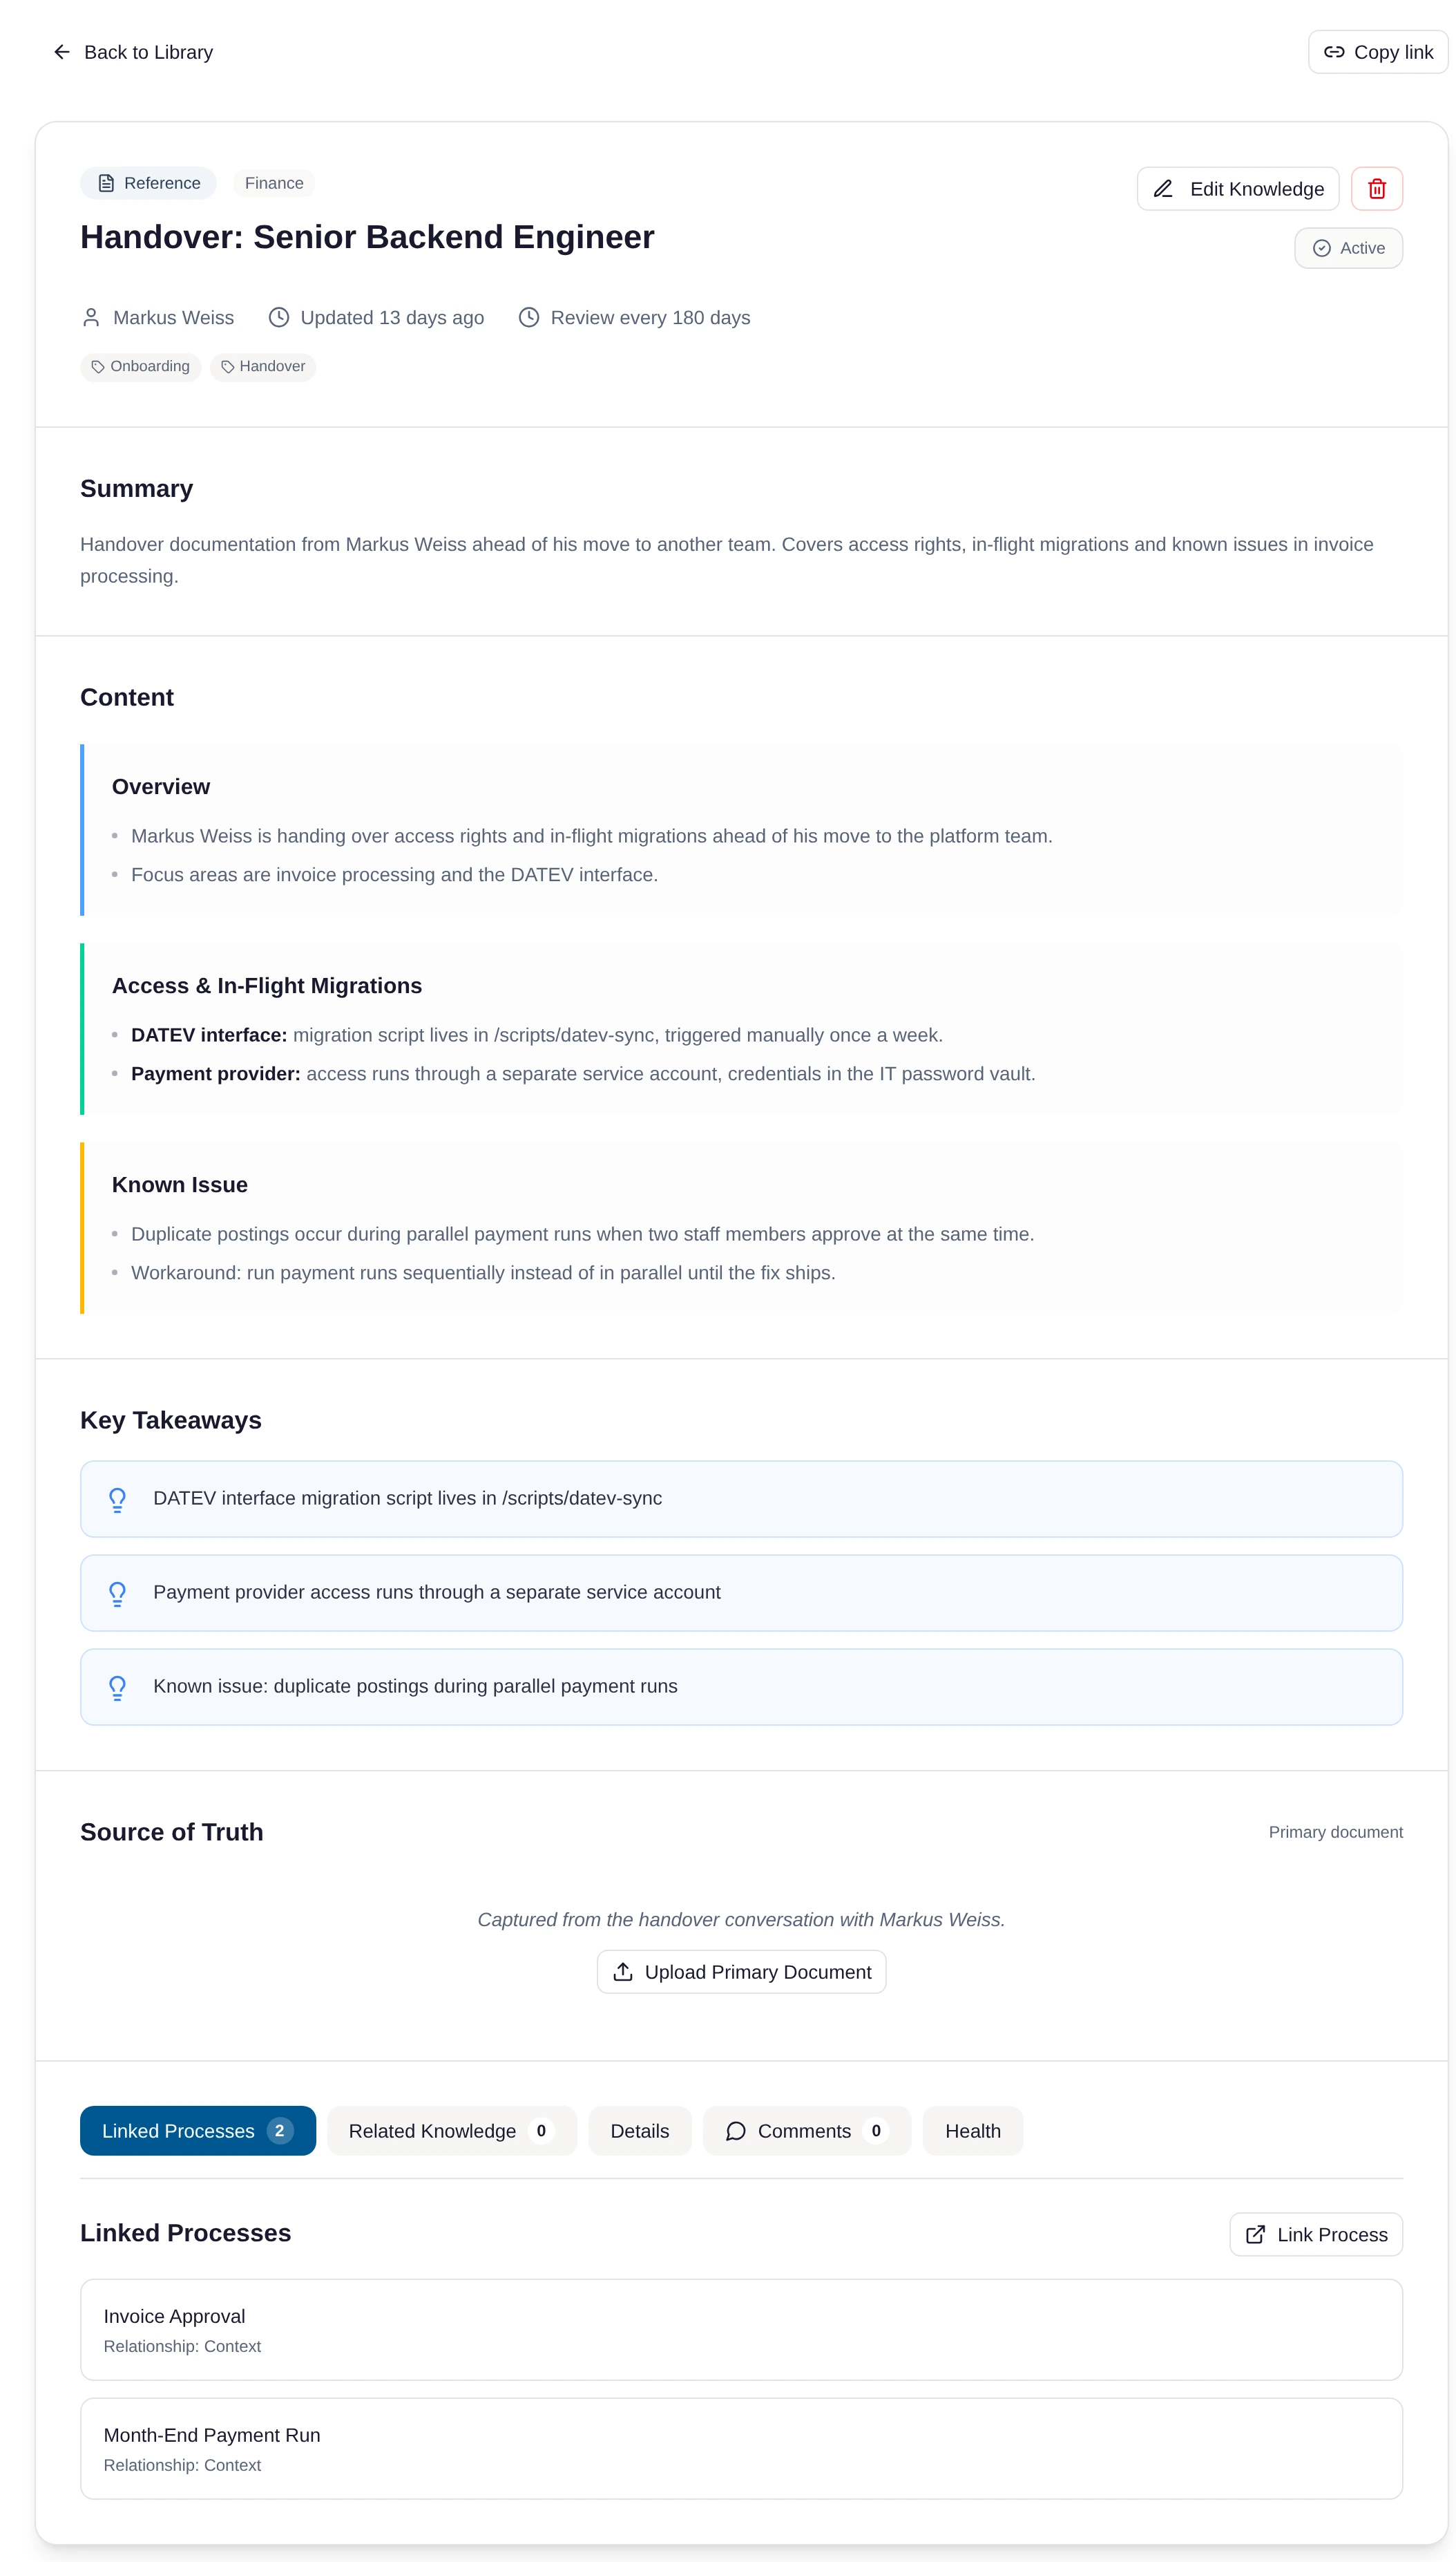Click the upload arrow icon
The image size is (1456, 2562).
click(623, 1971)
